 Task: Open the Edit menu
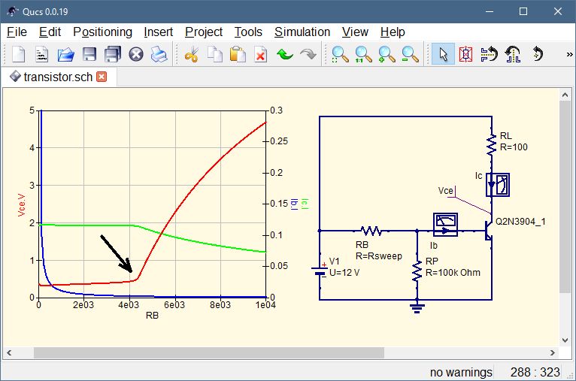point(50,32)
